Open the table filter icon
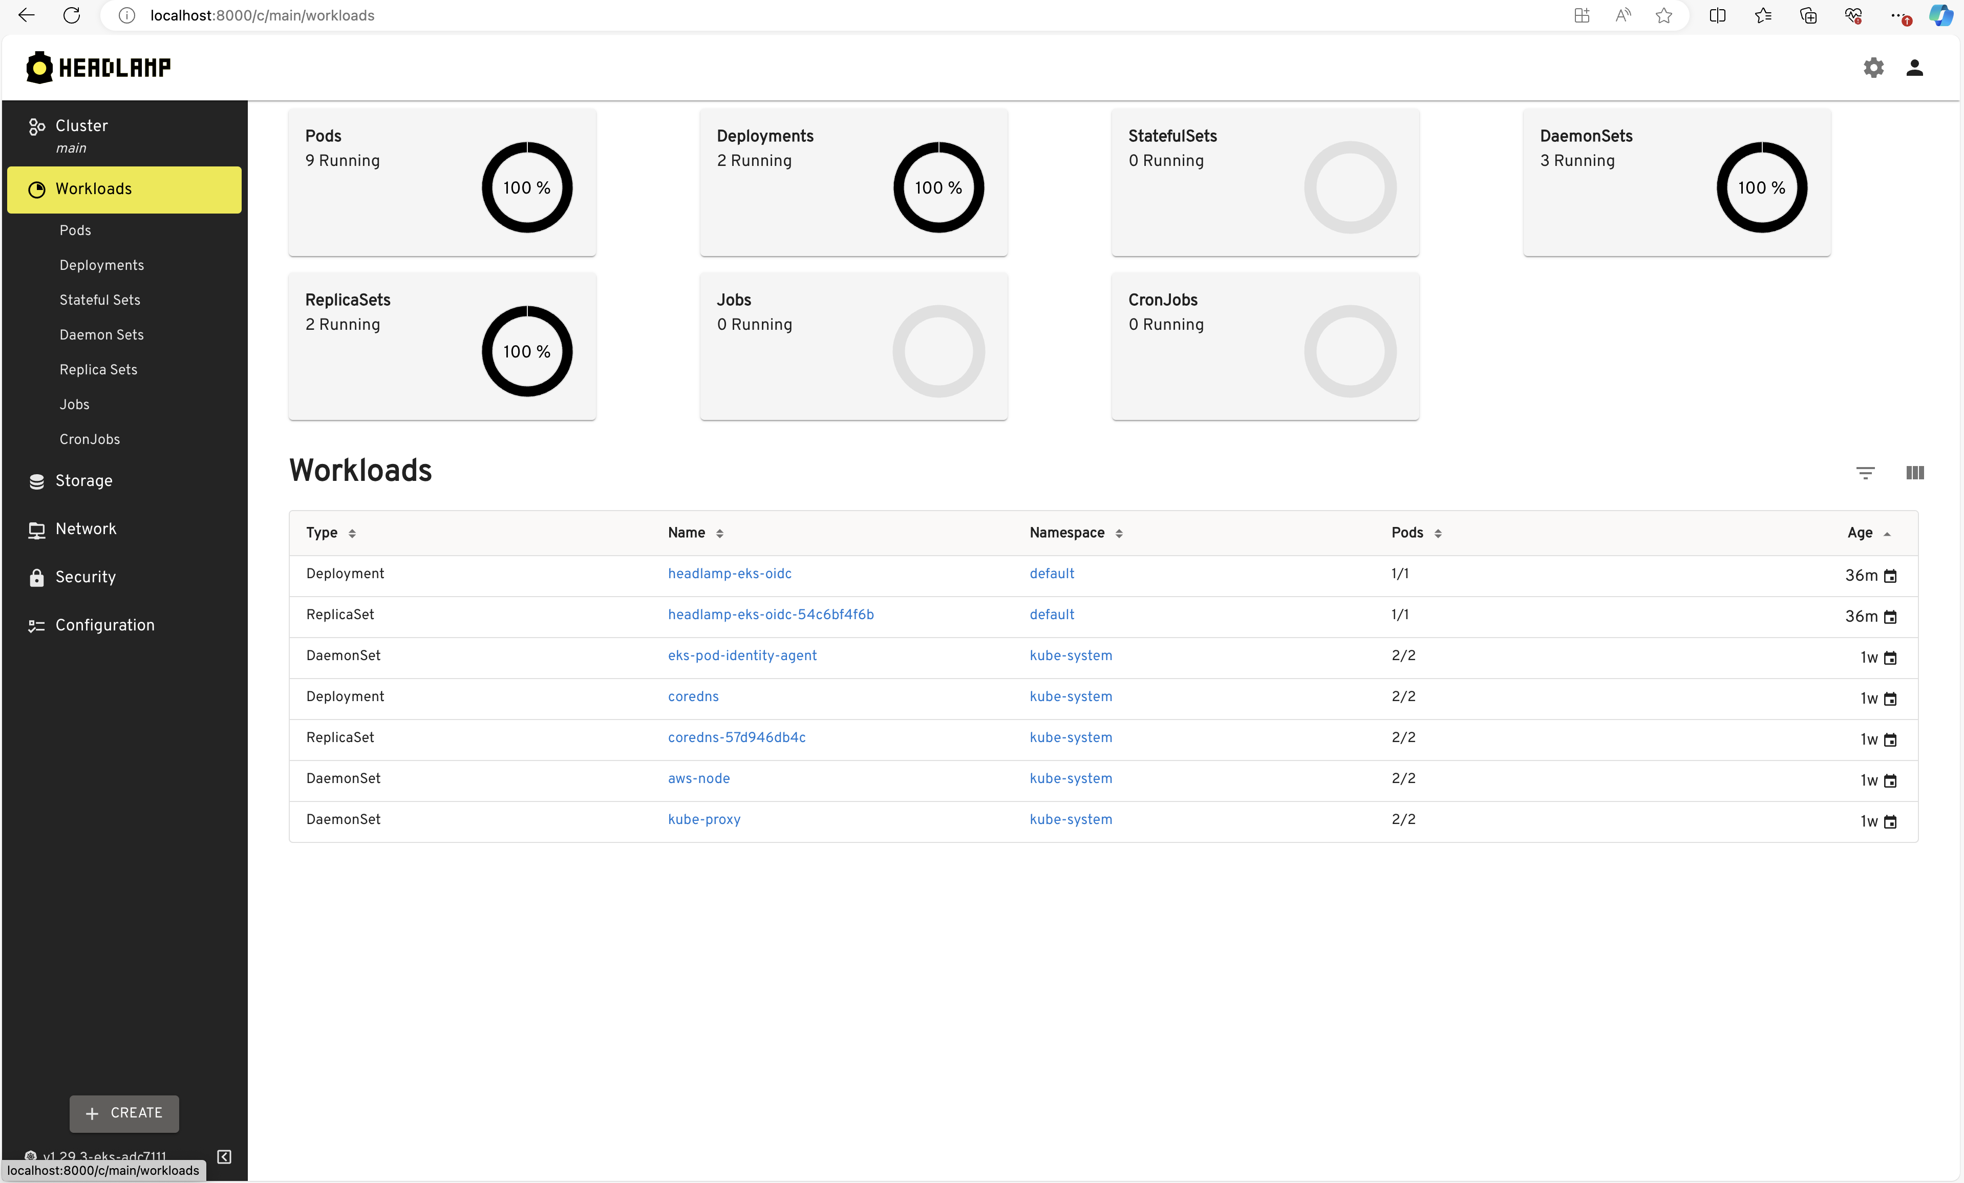 click(1864, 473)
